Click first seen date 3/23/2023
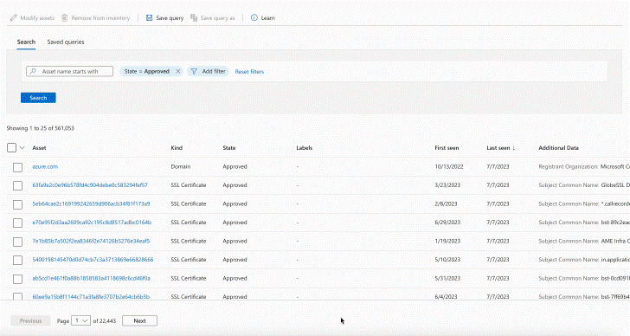 click(x=447, y=184)
